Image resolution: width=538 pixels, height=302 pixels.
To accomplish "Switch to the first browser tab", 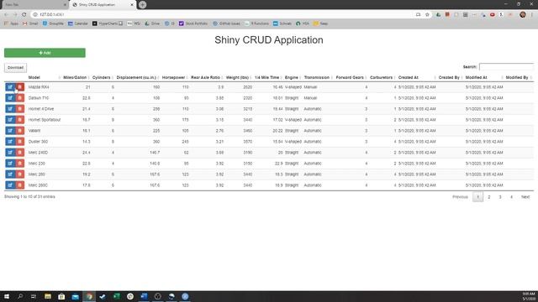I will [x=34, y=5].
